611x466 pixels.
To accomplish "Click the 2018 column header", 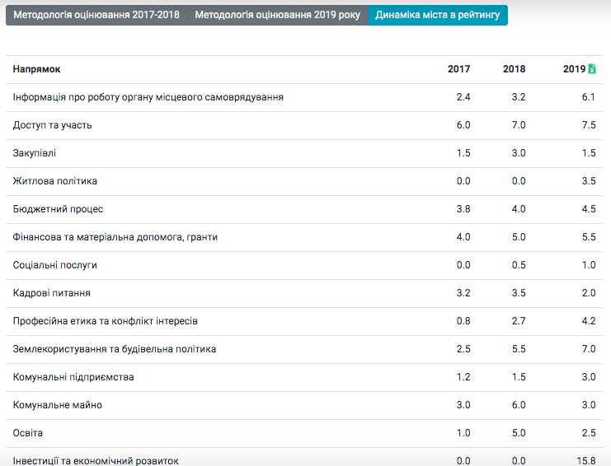I will pos(514,69).
